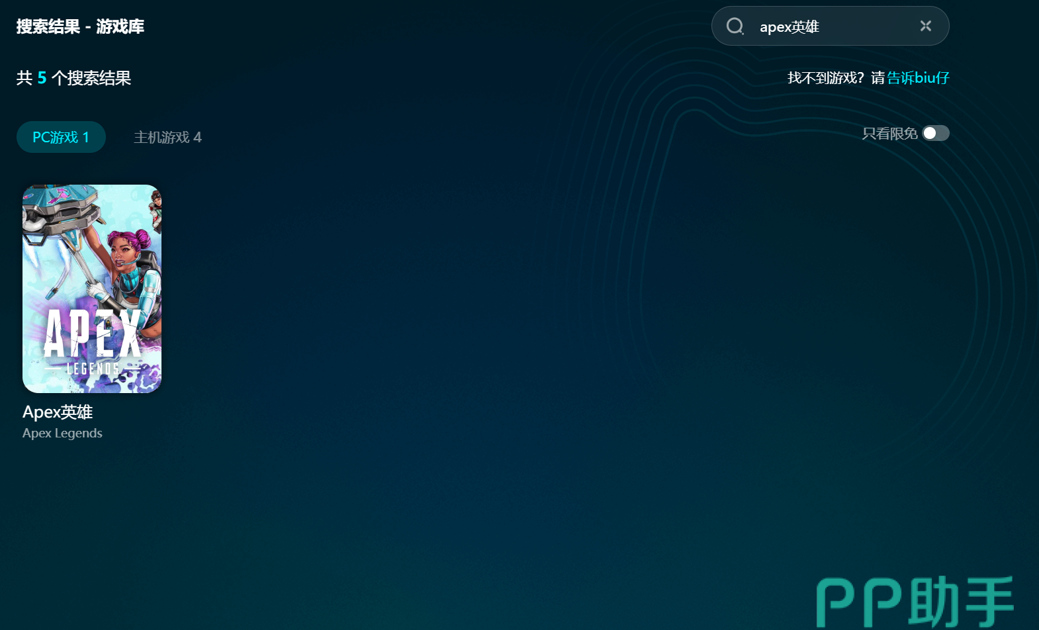
Task: Click the 只看限免 label text
Action: point(889,134)
